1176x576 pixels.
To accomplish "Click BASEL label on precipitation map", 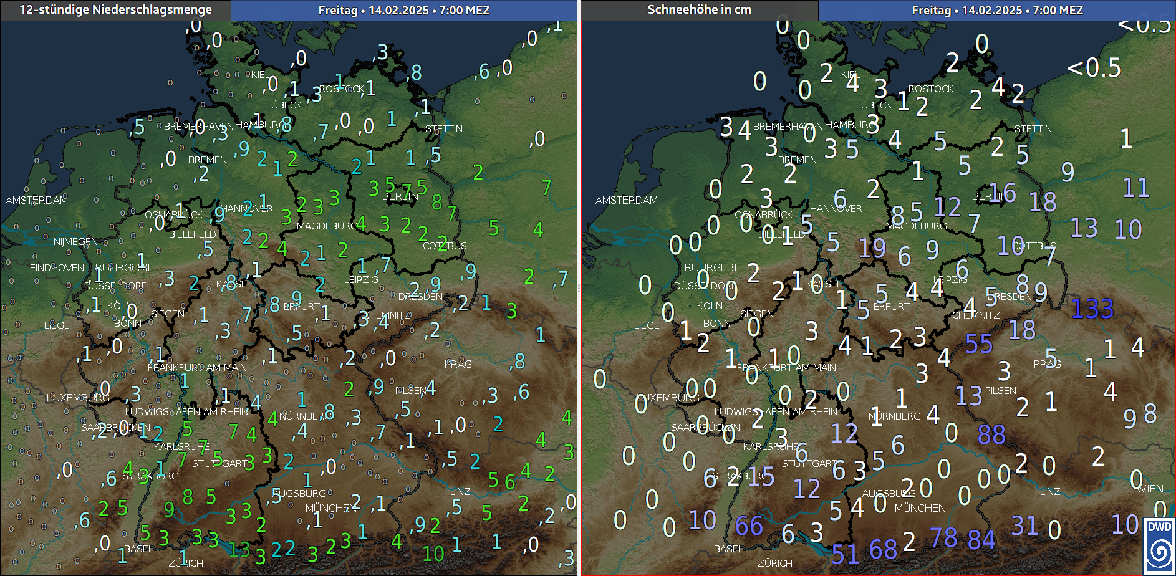I will 138,549.
